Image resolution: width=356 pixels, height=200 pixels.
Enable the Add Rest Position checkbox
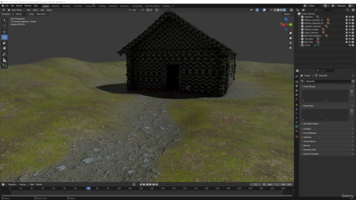coord(303,124)
